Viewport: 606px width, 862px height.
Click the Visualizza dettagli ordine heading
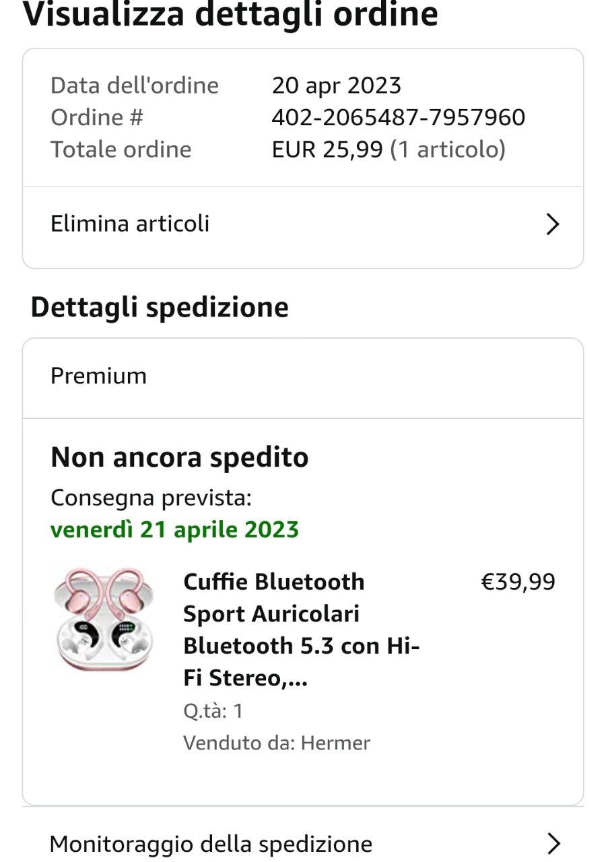click(x=230, y=15)
